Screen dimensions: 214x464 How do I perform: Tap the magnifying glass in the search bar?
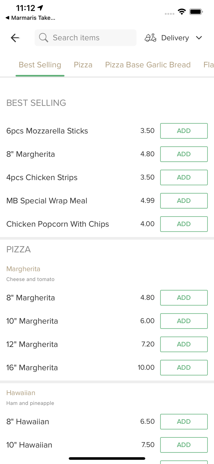pyautogui.click(x=44, y=38)
